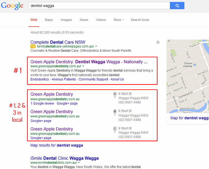The image size is (209, 169).
Task: Click the blue search magnifier button
Action: 177,6
